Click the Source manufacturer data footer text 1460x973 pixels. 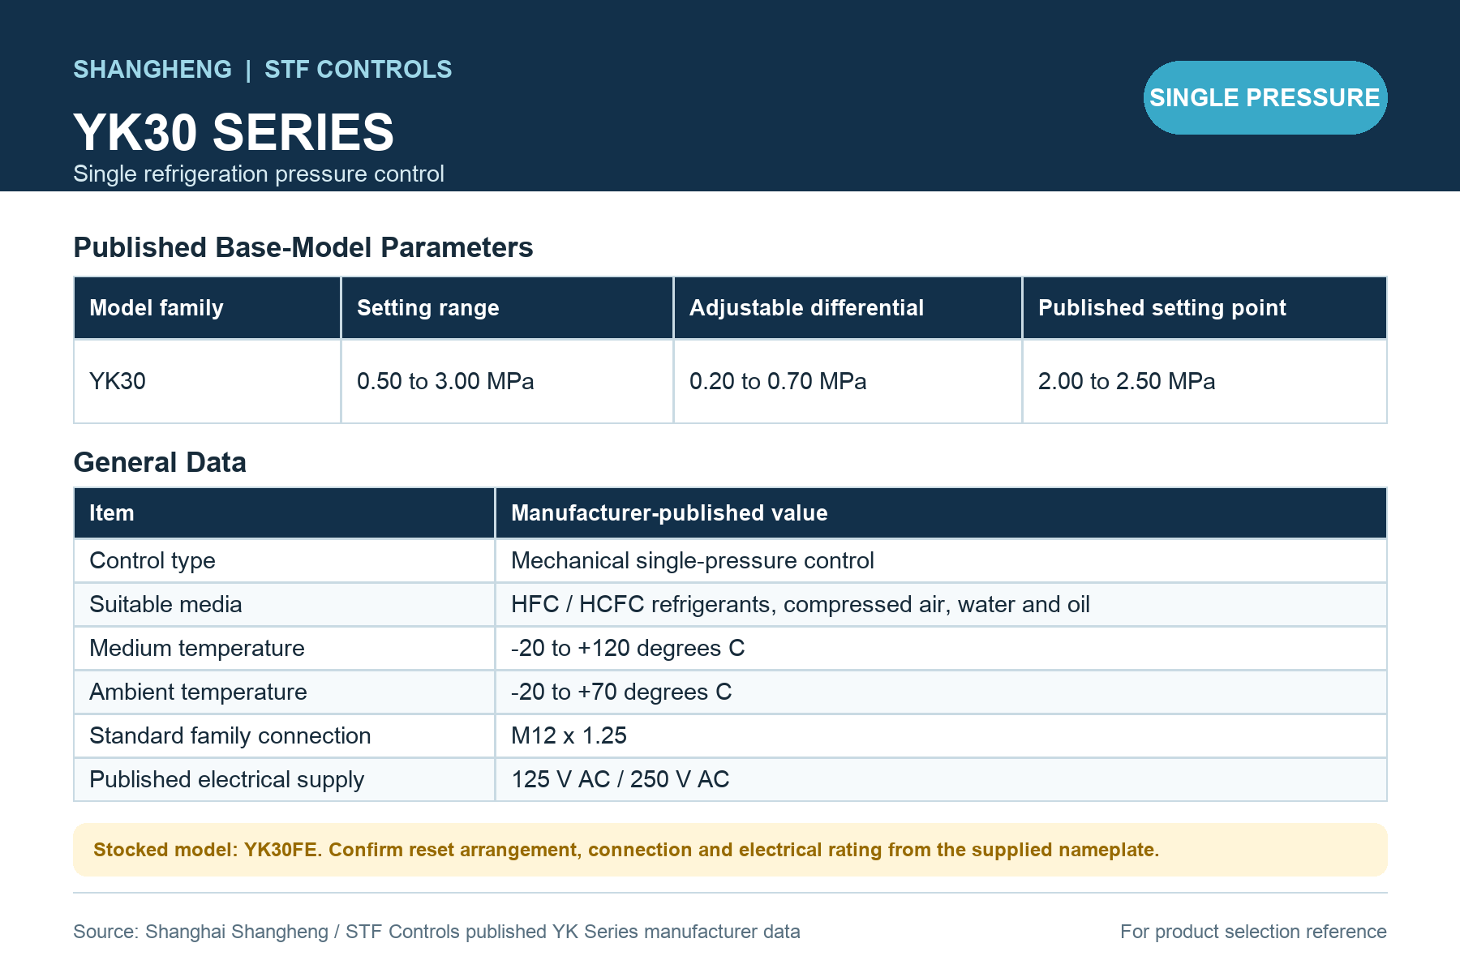tap(436, 932)
